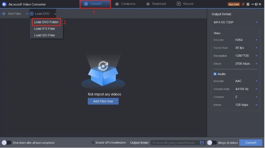
Task: Close the Aicoosoft window
Action: 260,4
